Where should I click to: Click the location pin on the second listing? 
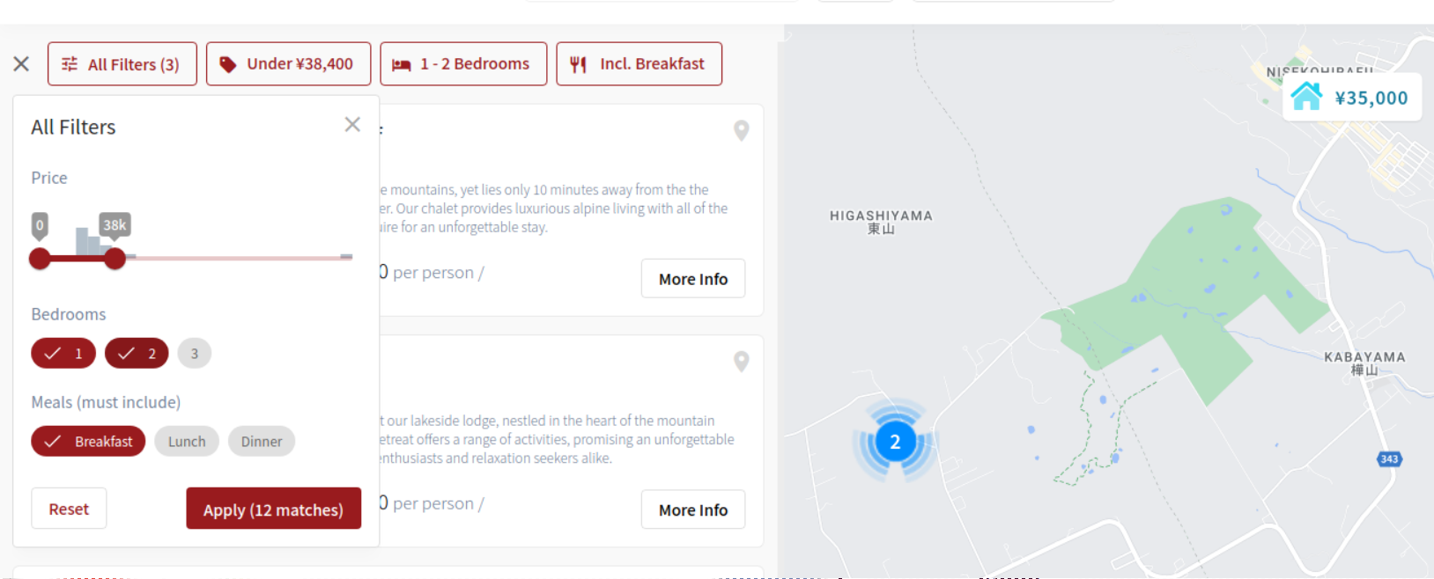pos(742,362)
